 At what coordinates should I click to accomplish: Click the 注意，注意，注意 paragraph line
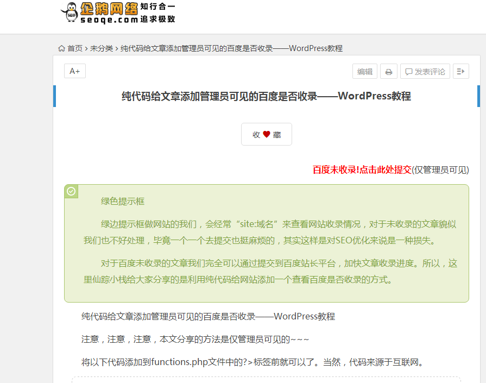click(195, 339)
